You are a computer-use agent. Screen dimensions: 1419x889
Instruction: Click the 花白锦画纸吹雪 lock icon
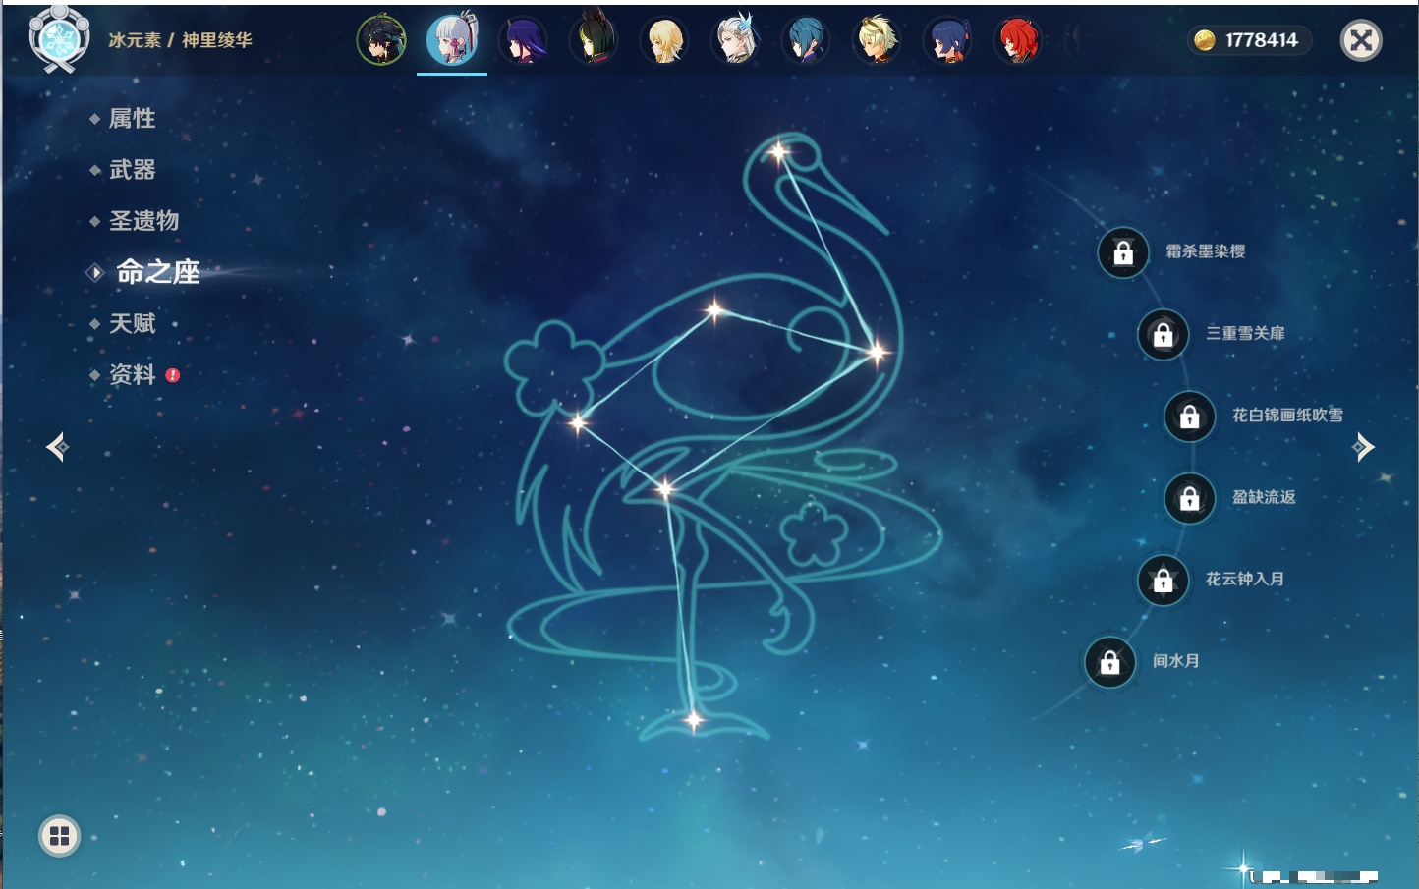point(1189,417)
